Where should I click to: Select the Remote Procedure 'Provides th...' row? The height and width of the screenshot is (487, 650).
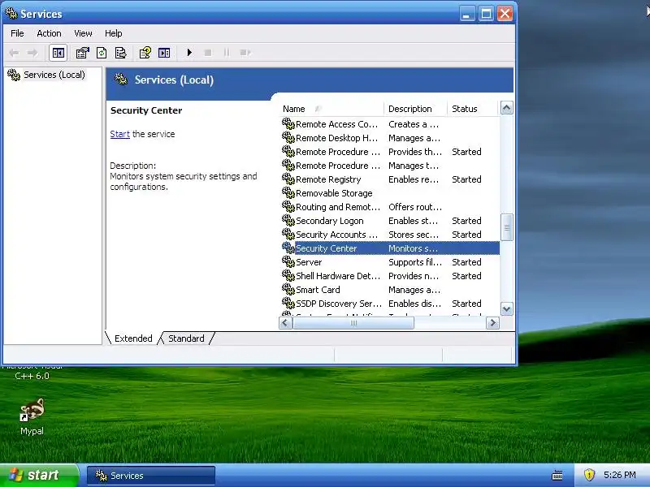click(389, 152)
